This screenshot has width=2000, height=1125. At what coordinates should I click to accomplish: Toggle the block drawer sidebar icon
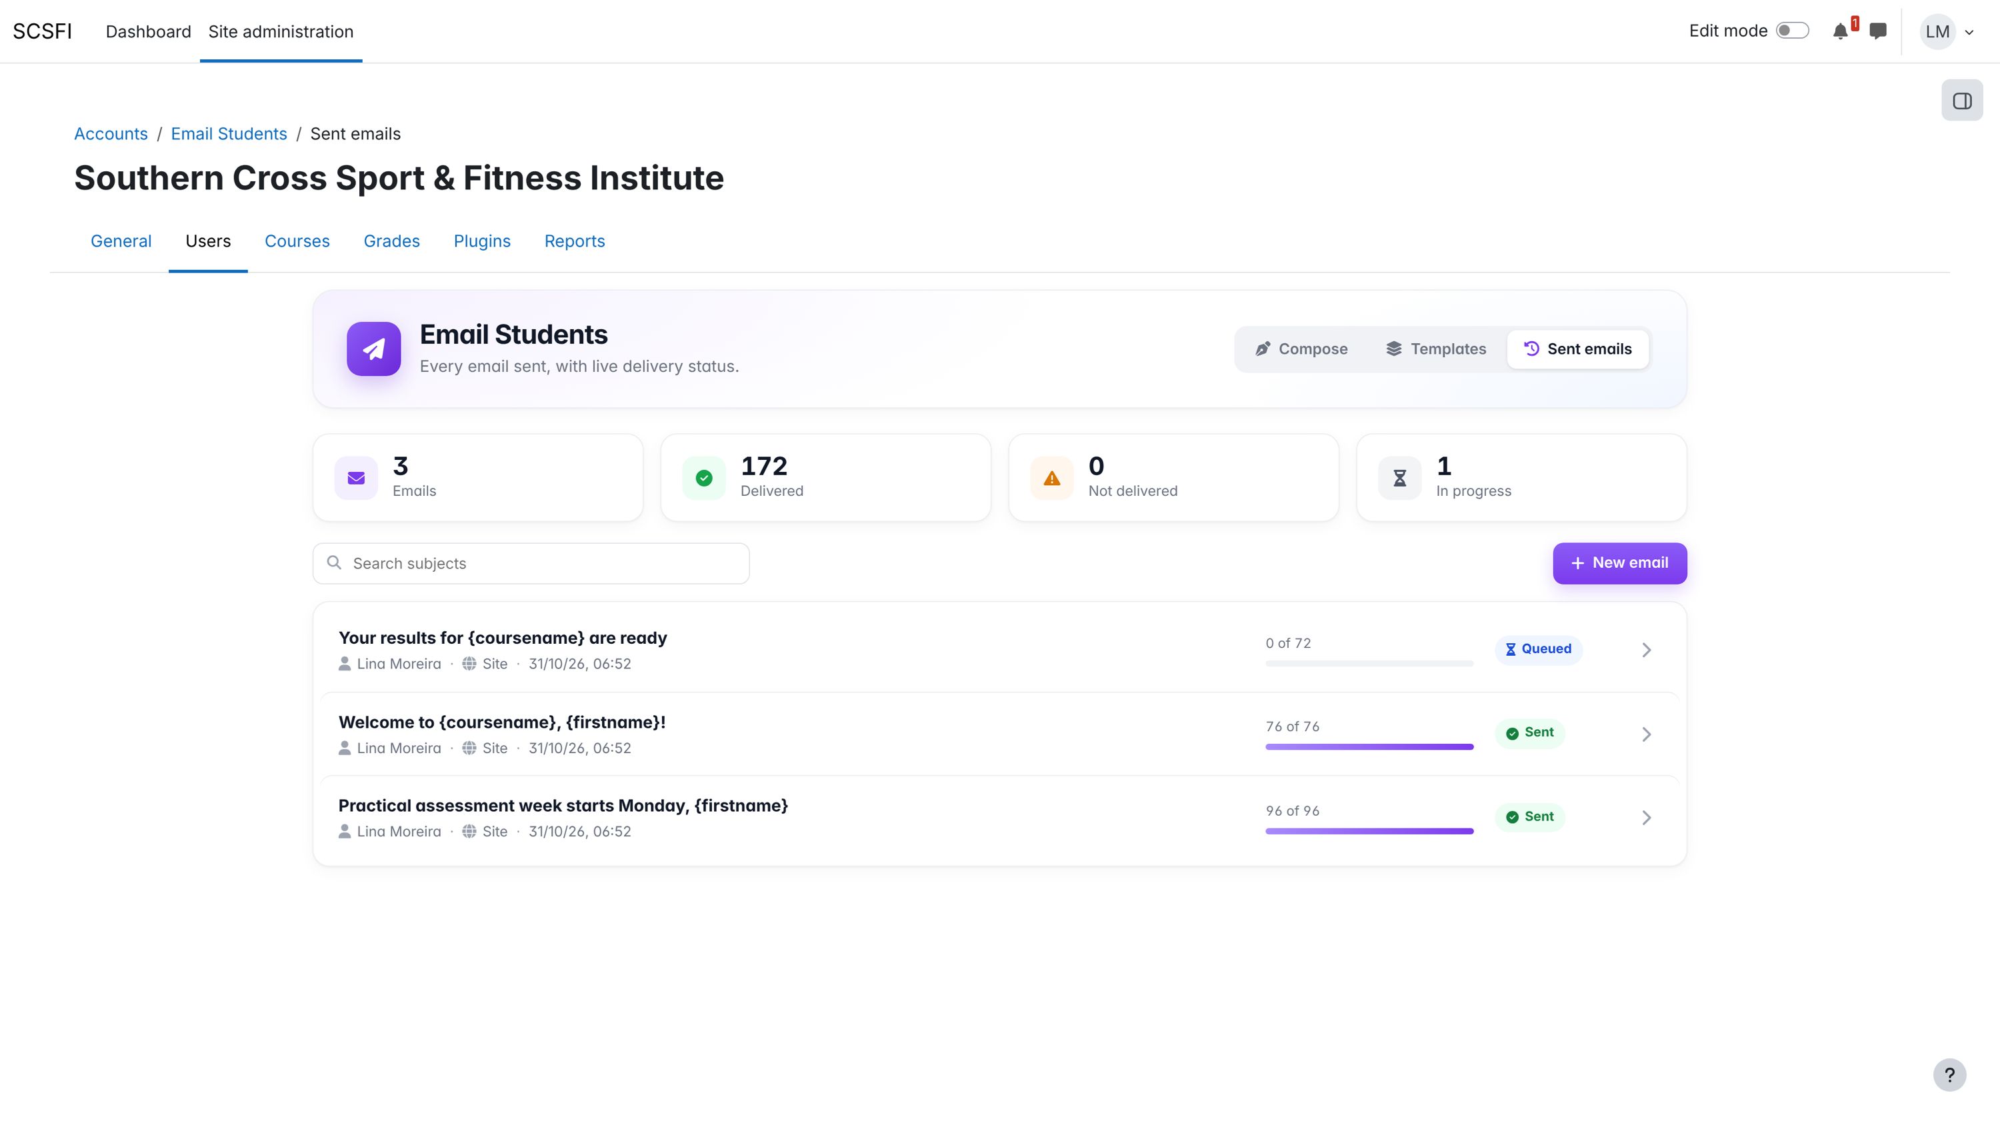click(1962, 100)
